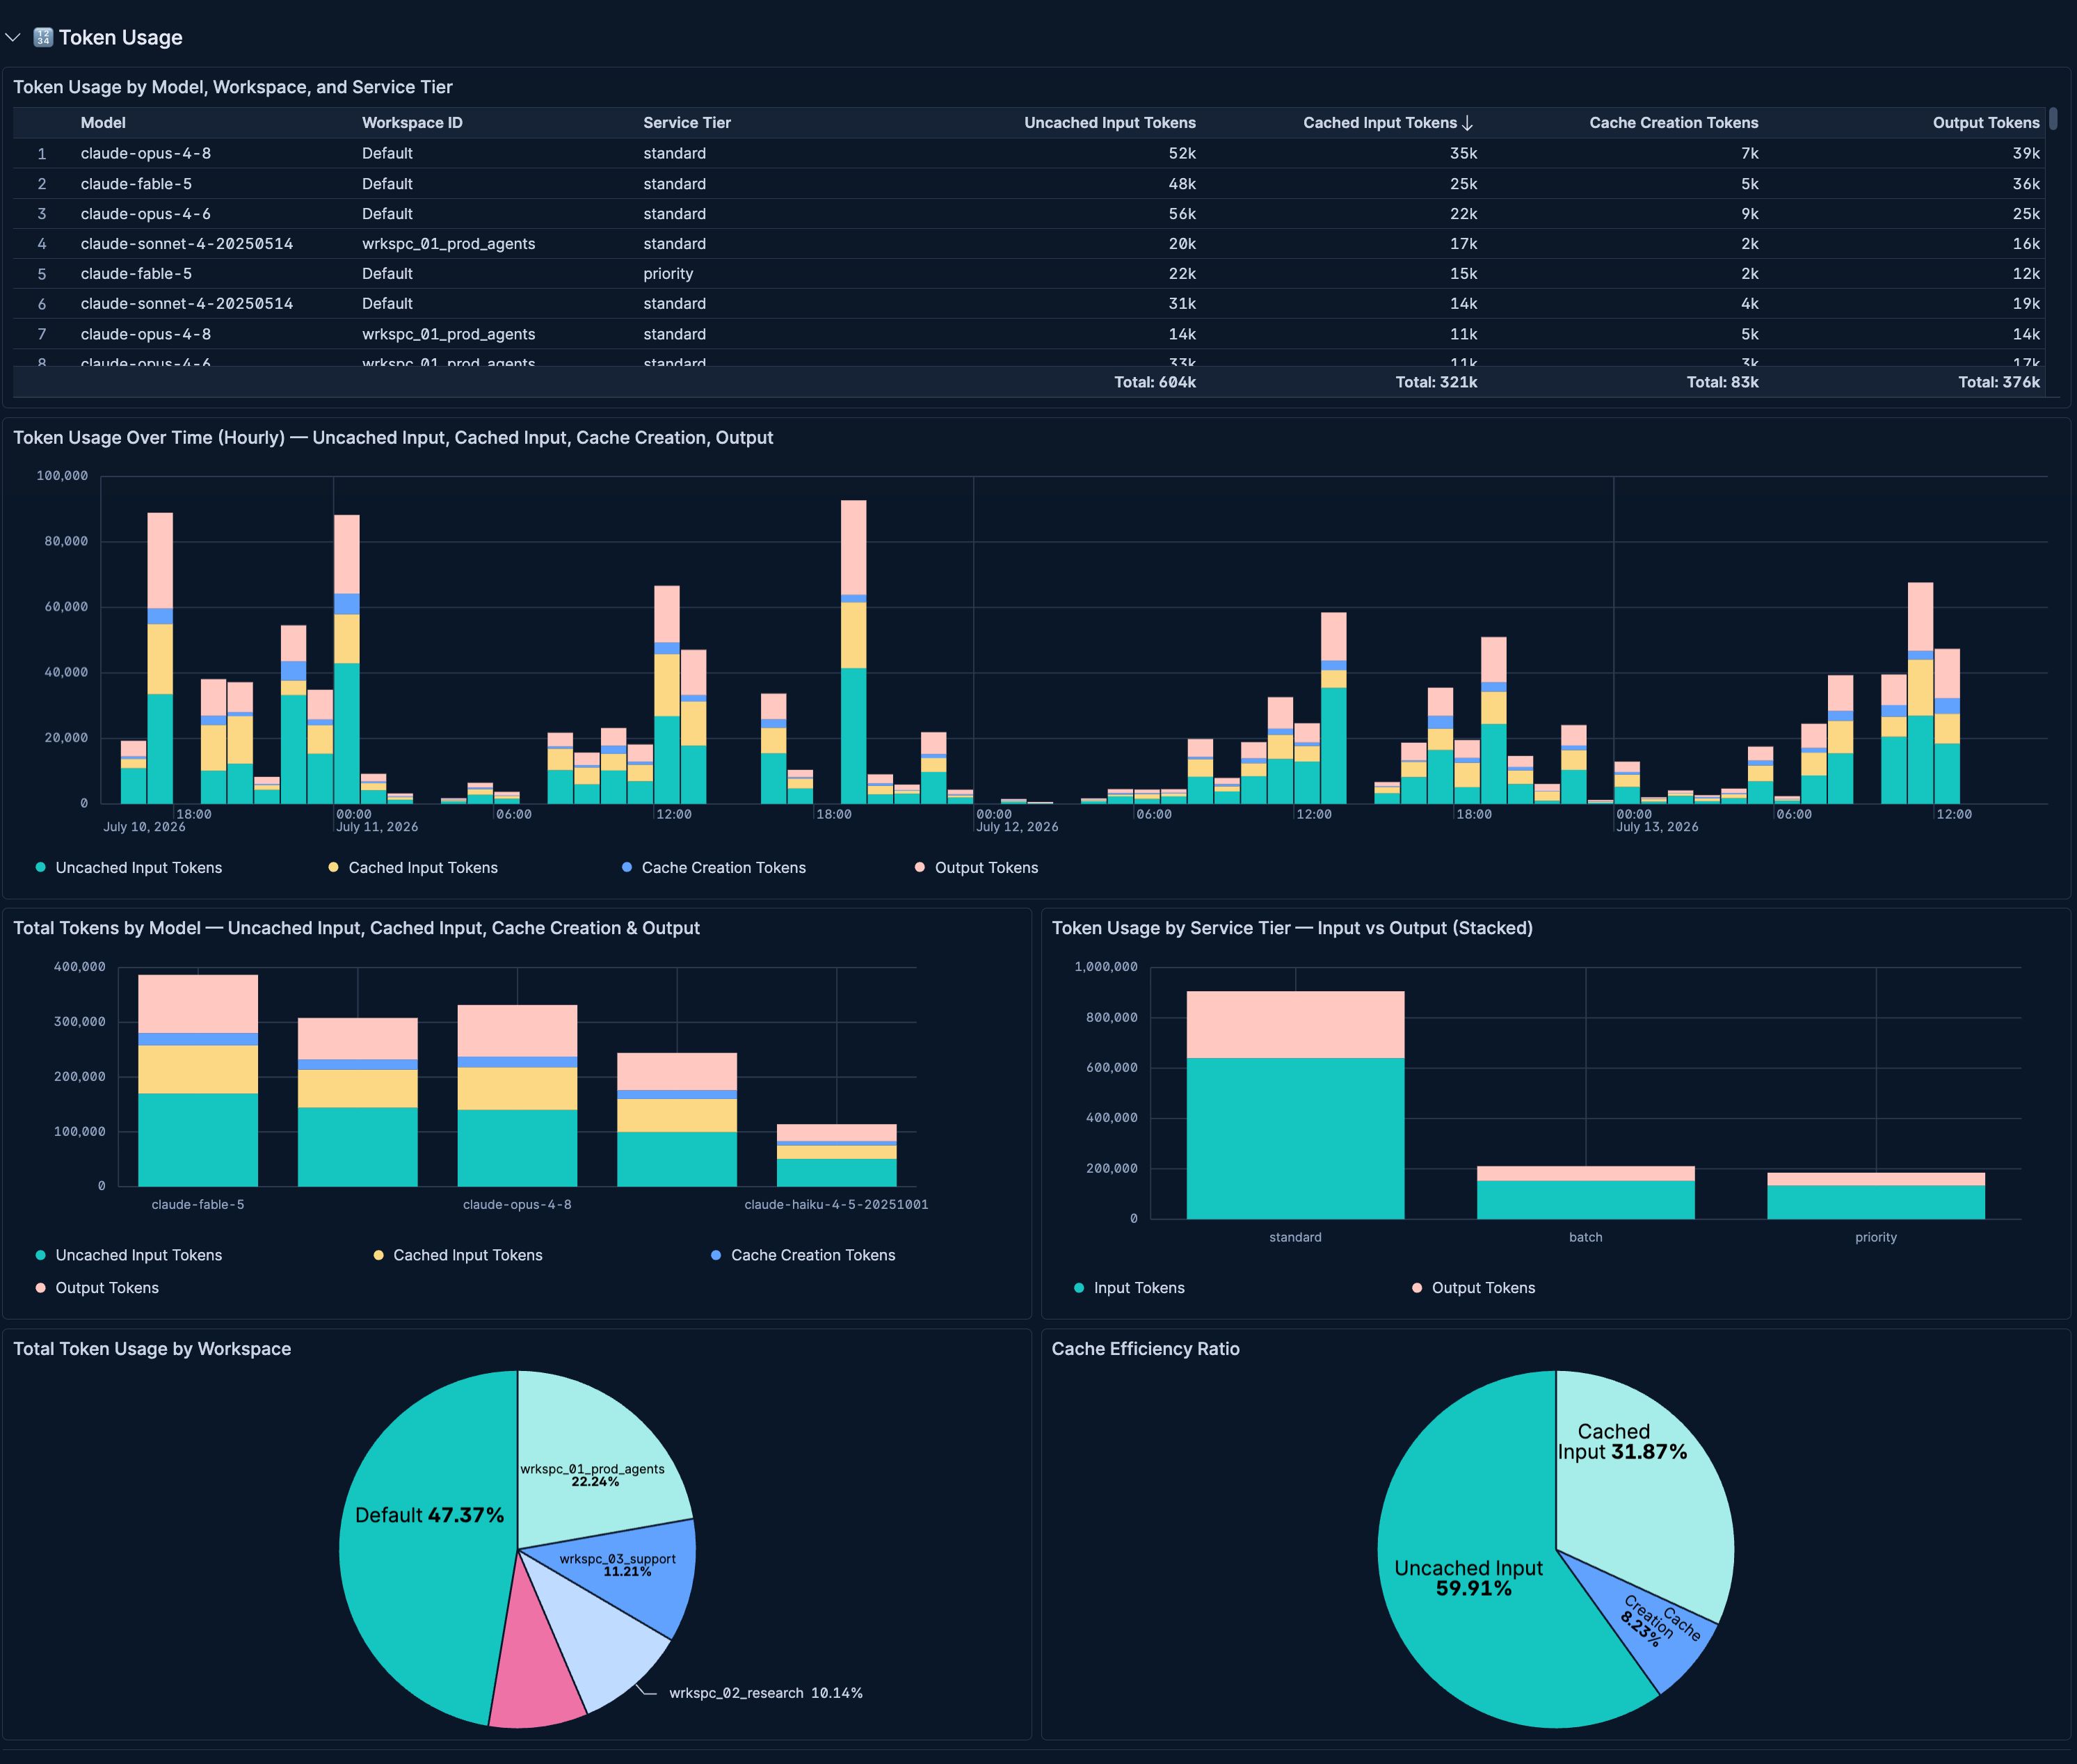Screen dimensions: 2077x1764
Task: Click Total: 83k footer cell
Action: click(x=1722, y=382)
